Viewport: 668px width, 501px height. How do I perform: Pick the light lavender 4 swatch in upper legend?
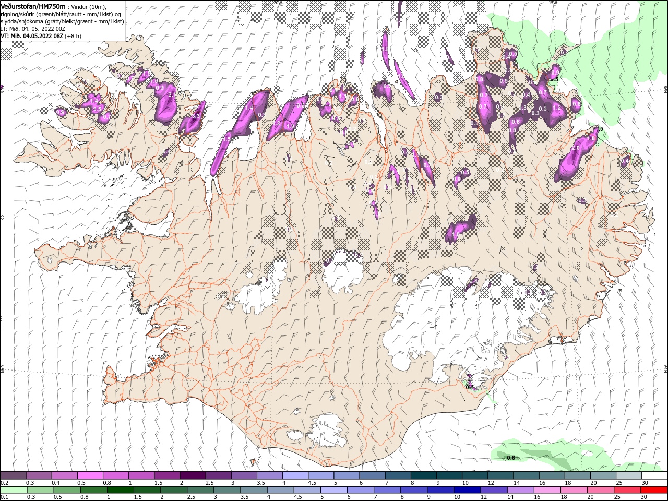pyautogui.click(x=294, y=475)
